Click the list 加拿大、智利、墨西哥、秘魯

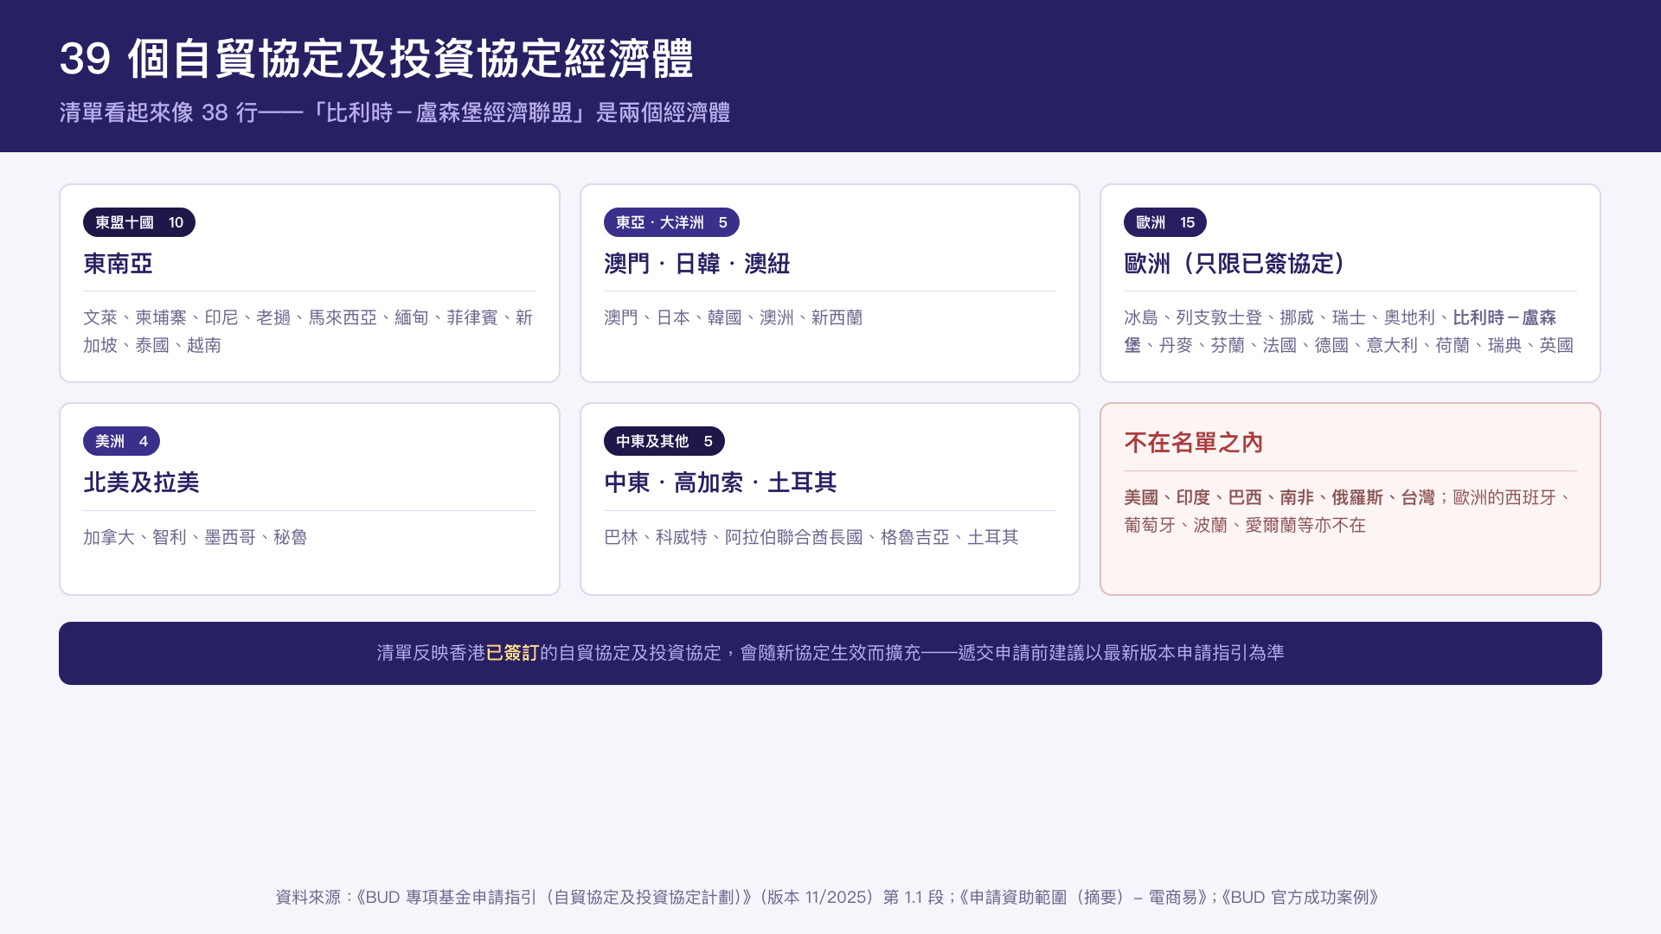click(x=196, y=537)
